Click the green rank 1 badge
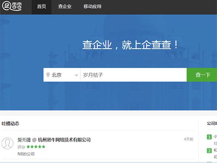This screenshot has height=163, width=217. pos(209,137)
